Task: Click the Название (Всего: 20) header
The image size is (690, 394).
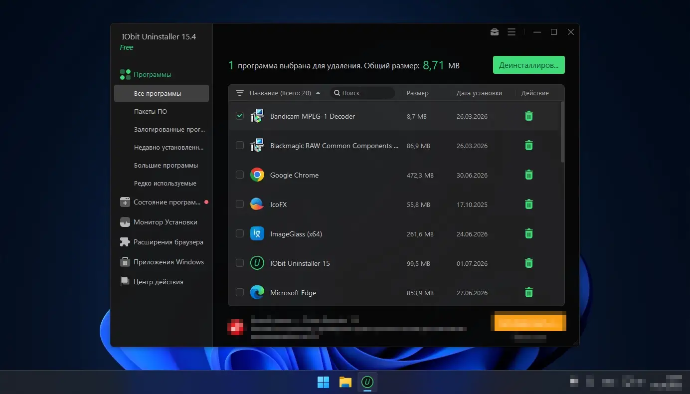Action: [x=280, y=93]
